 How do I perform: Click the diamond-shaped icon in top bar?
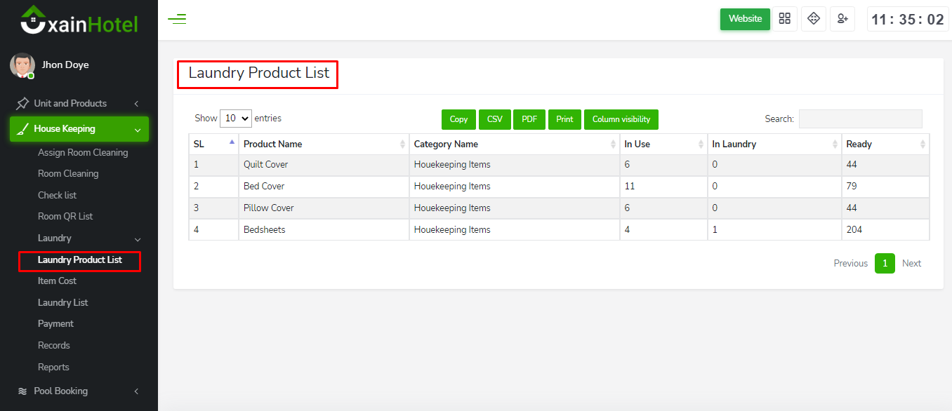(x=813, y=19)
